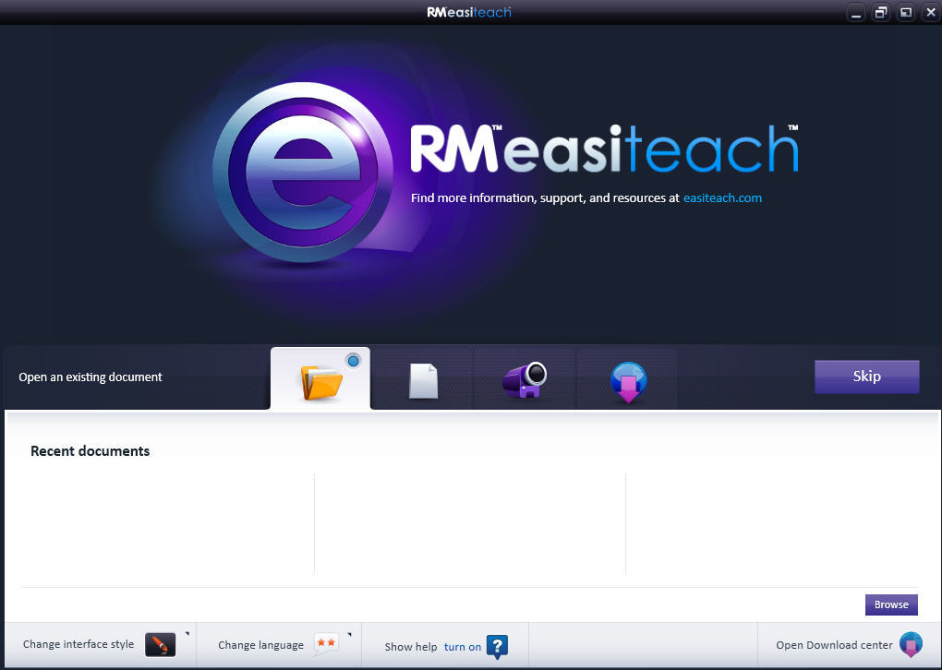This screenshot has width=942, height=670.
Task: Expand the interface style dropdown arrow
Action: (187, 634)
